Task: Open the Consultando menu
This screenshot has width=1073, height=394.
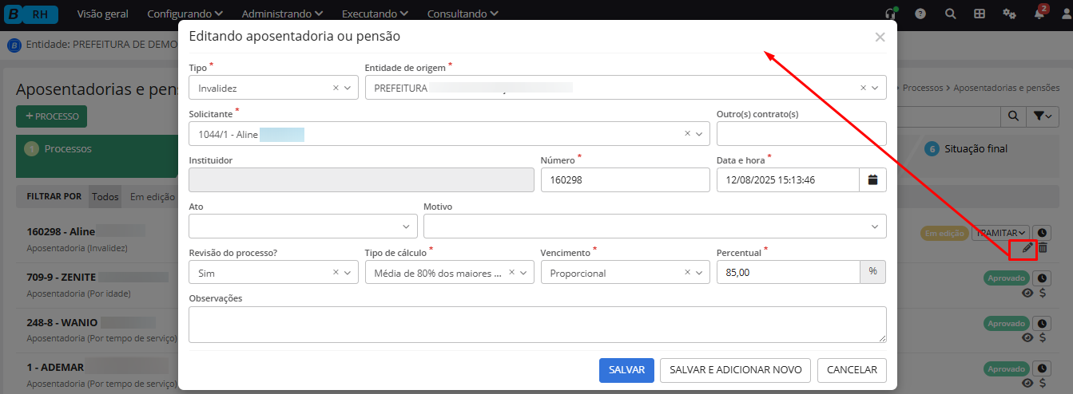Action: (x=463, y=14)
